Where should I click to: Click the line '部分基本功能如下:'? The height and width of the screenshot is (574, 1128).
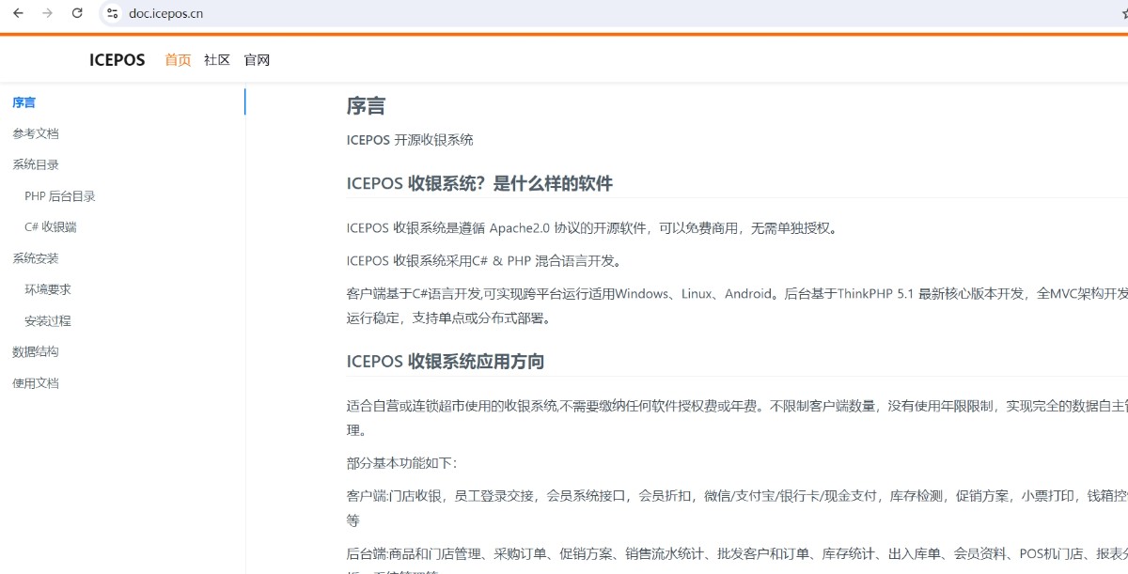pos(401,463)
